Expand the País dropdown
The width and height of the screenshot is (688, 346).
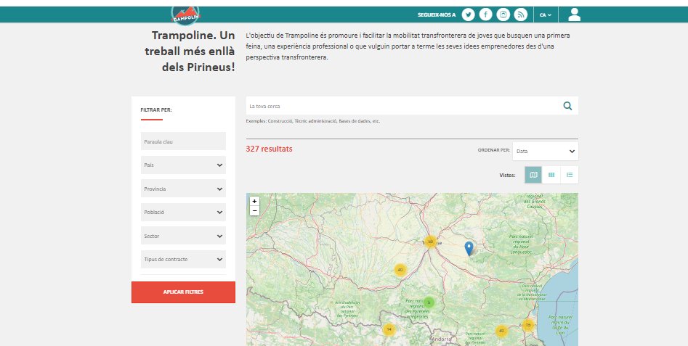(x=183, y=165)
